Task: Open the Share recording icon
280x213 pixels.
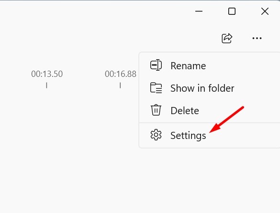Action: [227, 38]
